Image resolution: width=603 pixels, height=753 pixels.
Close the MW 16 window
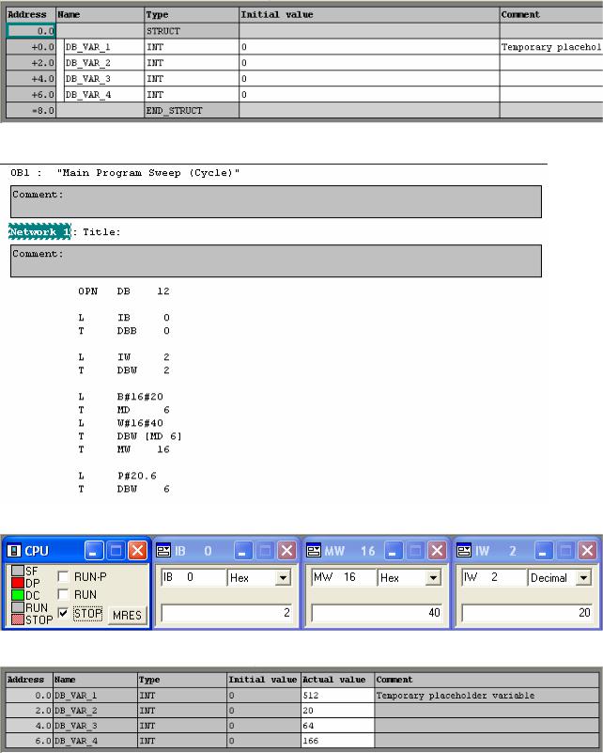[437, 551]
